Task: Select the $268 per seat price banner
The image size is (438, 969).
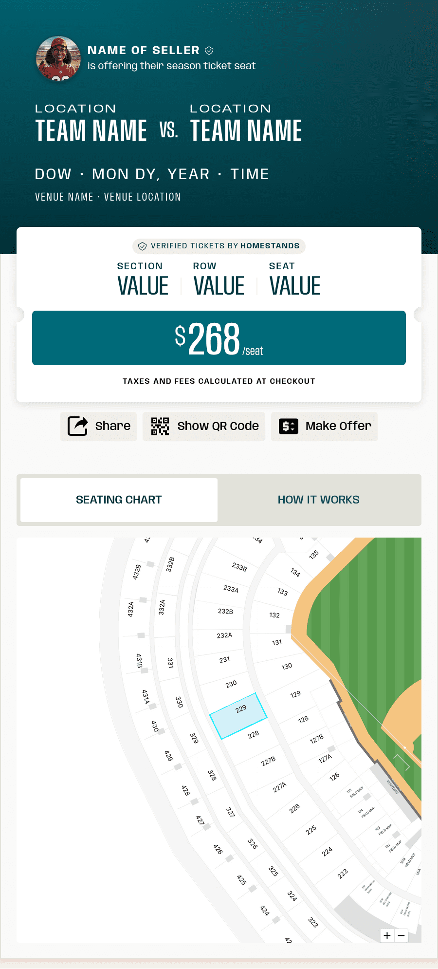Action: [219, 338]
